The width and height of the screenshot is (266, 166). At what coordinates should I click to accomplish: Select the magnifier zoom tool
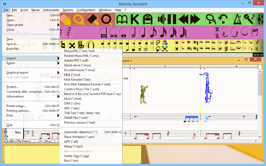107,19
